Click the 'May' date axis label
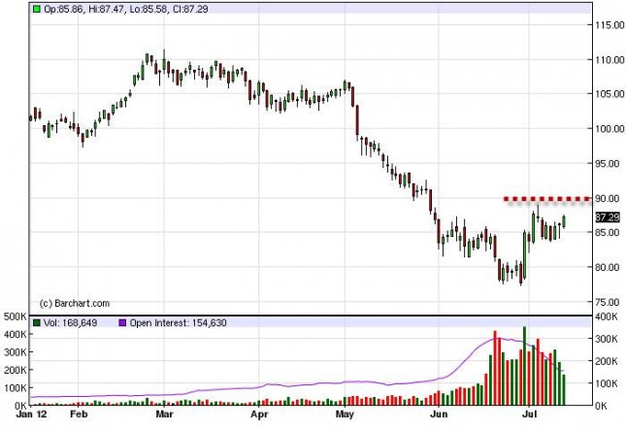 click(345, 414)
